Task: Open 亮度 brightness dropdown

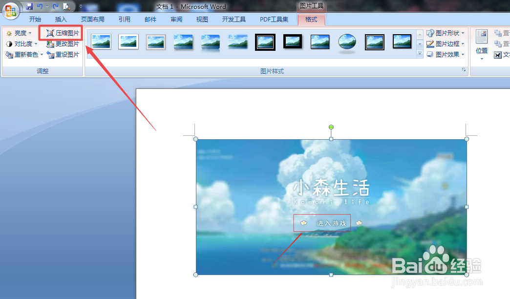Action: coord(19,33)
